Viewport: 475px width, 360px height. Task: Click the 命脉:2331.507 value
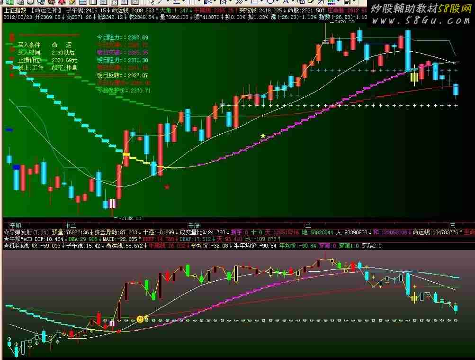pos(306,10)
